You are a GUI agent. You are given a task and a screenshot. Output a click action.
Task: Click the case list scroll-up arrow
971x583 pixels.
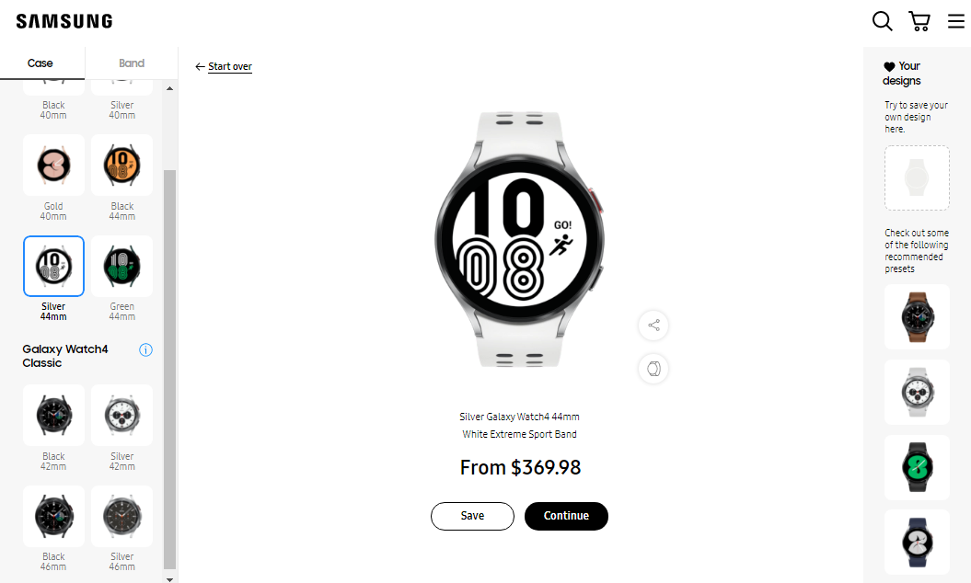pos(169,88)
